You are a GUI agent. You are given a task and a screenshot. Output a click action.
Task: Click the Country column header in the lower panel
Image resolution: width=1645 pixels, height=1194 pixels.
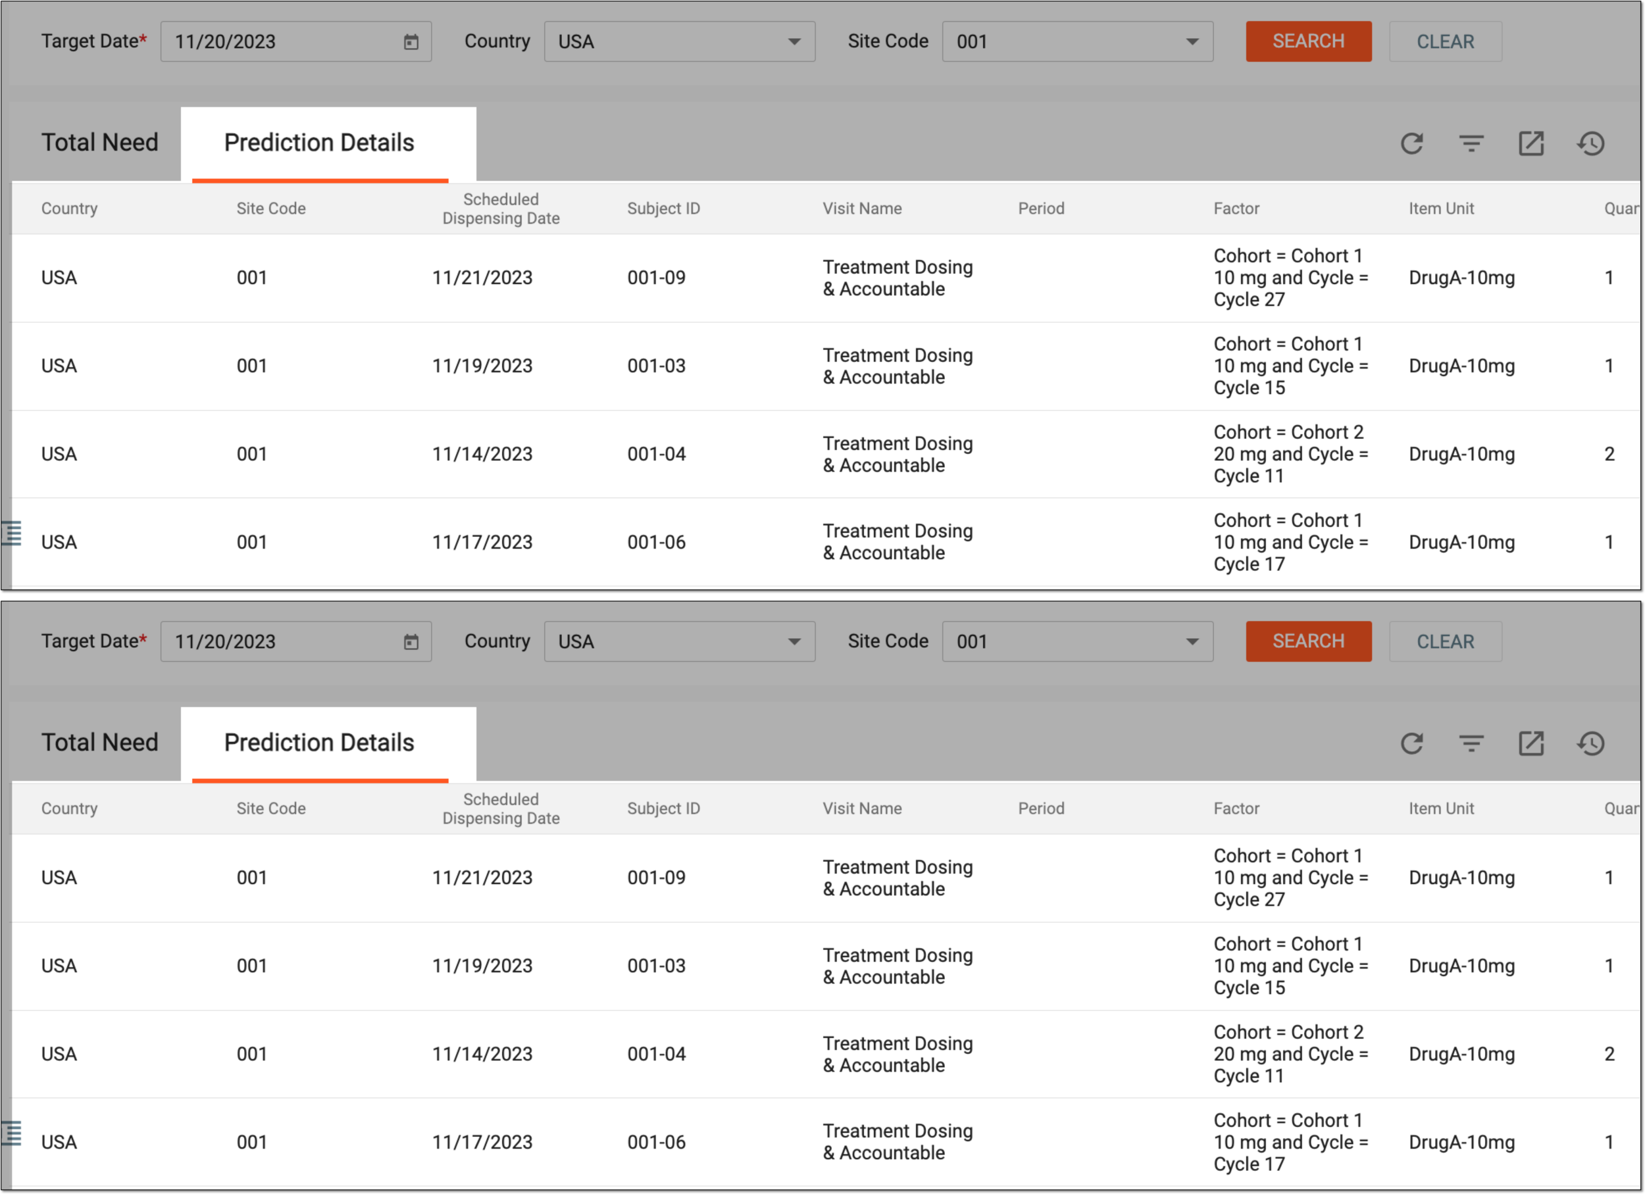pyautogui.click(x=69, y=808)
